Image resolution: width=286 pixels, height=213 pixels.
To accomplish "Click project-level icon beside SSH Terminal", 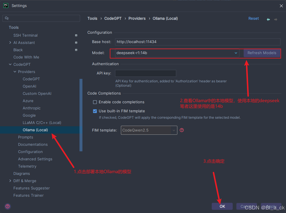I will pyautogui.click(x=76, y=35).
